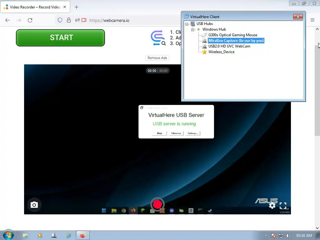
Task: Select Wireless_Device in the tree
Action: coord(222,52)
